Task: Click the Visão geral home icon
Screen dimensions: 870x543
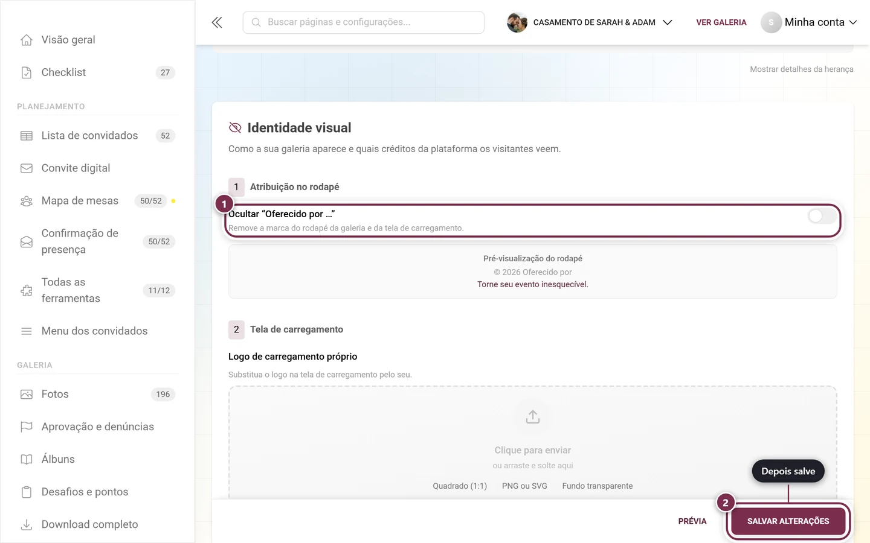Action: pyautogui.click(x=27, y=40)
